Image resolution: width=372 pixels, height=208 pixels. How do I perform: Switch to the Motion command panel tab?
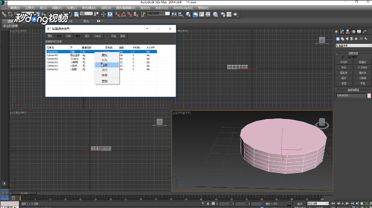(x=353, y=32)
